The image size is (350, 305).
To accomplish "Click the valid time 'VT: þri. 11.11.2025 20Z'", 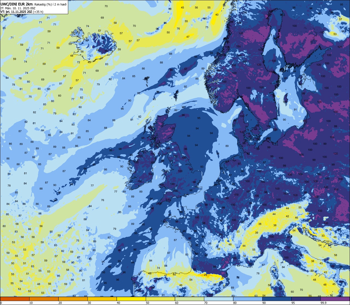I will pyautogui.click(x=16, y=12).
